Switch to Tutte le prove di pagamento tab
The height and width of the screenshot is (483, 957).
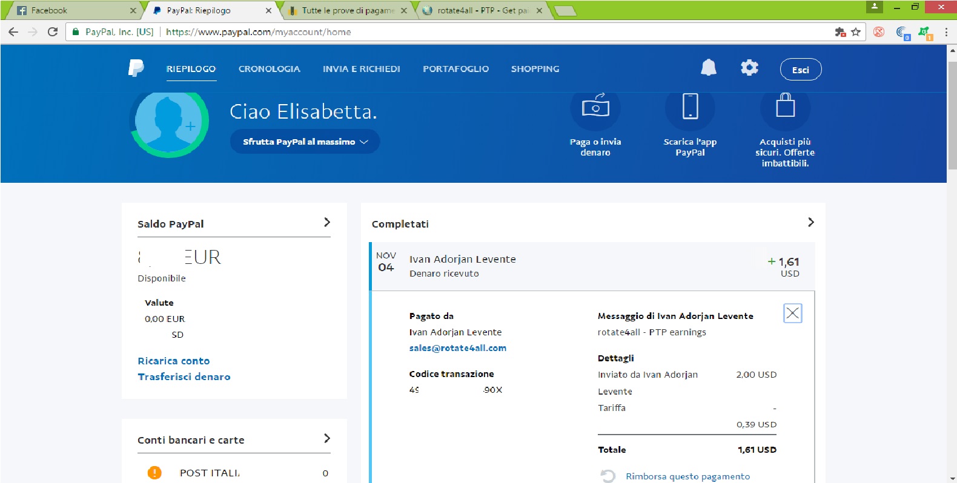[346, 10]
